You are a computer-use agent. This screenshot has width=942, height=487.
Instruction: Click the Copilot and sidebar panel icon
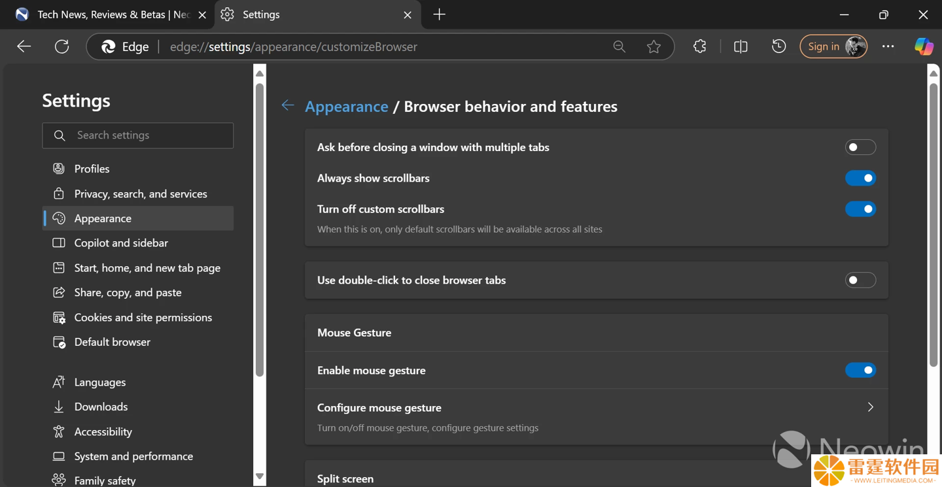click(59, 243)
